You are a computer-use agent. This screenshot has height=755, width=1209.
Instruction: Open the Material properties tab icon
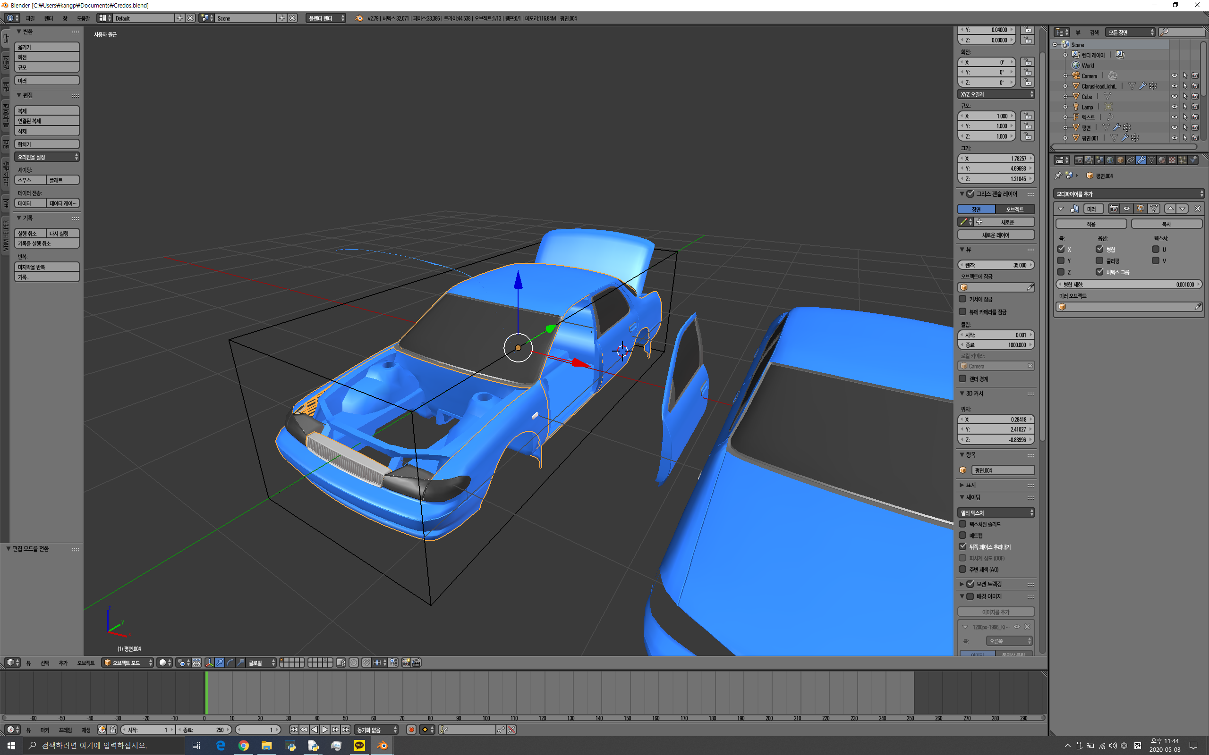tap(1162, 160)
